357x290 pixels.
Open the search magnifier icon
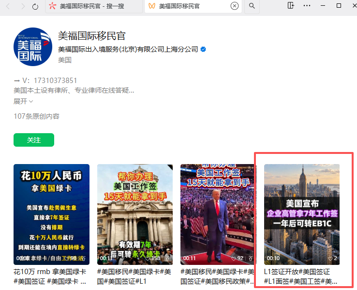(252, 6)
